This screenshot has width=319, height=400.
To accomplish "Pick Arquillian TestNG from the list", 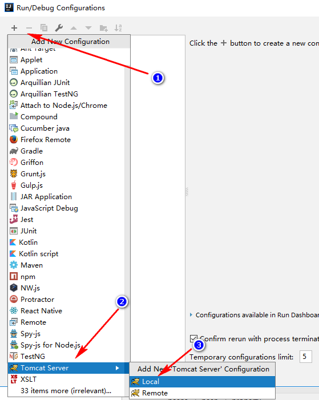I will coord(66,94).
